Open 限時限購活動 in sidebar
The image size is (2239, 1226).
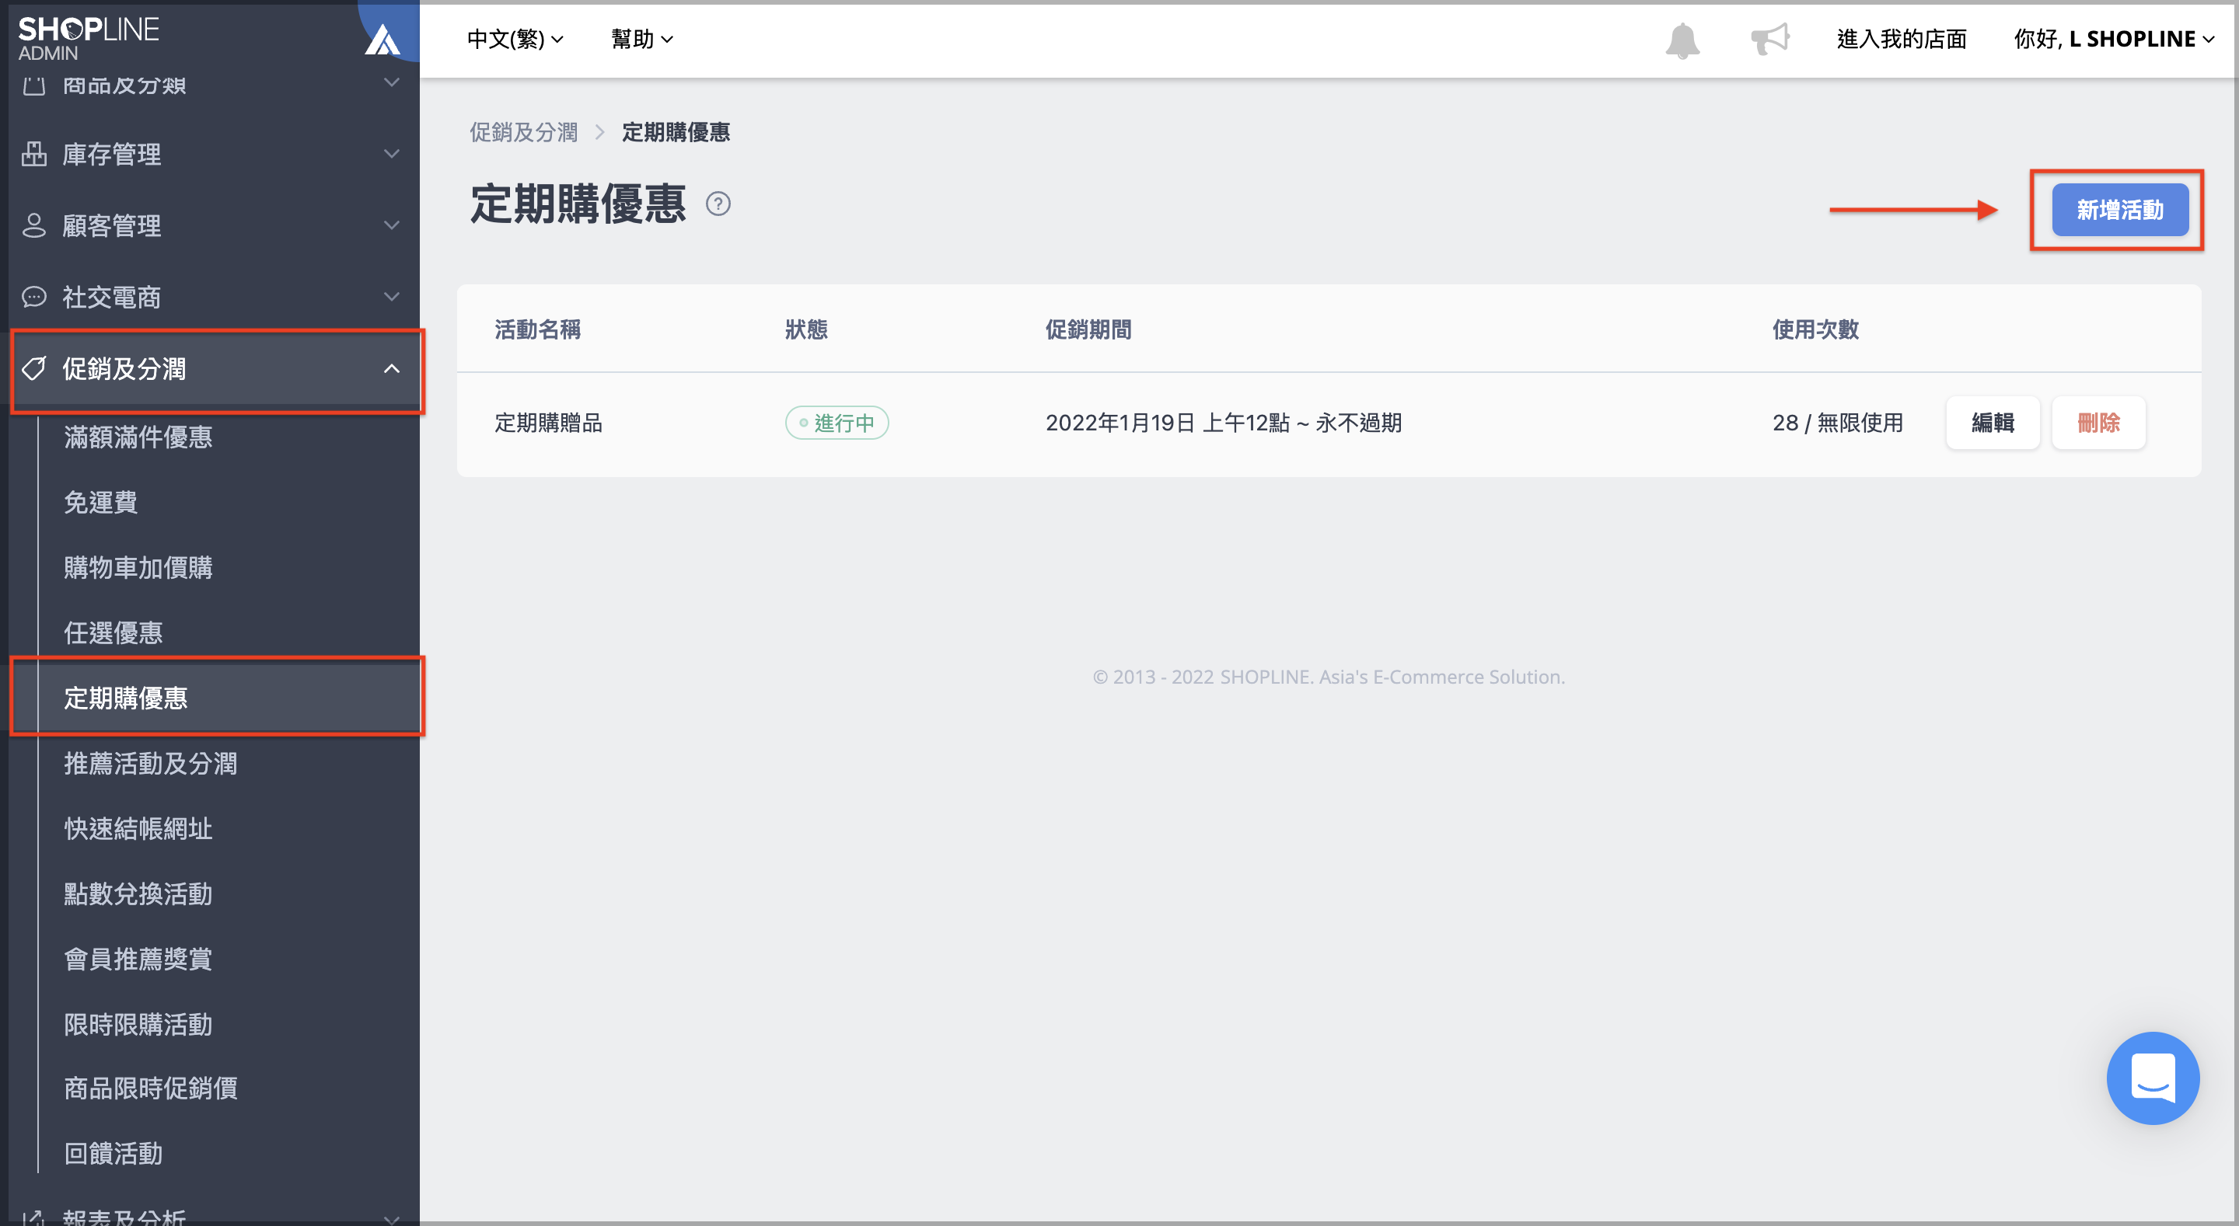tap(138, 1025)
